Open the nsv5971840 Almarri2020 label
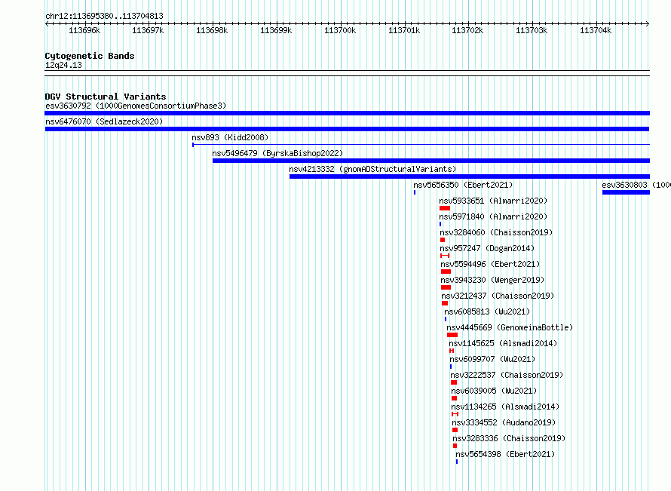671x491 pixels. tap(493, 216)
